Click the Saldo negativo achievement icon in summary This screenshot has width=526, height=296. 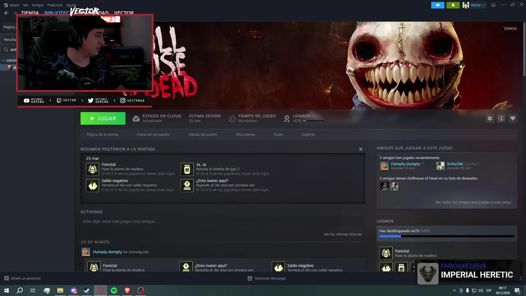click(92, 185)
